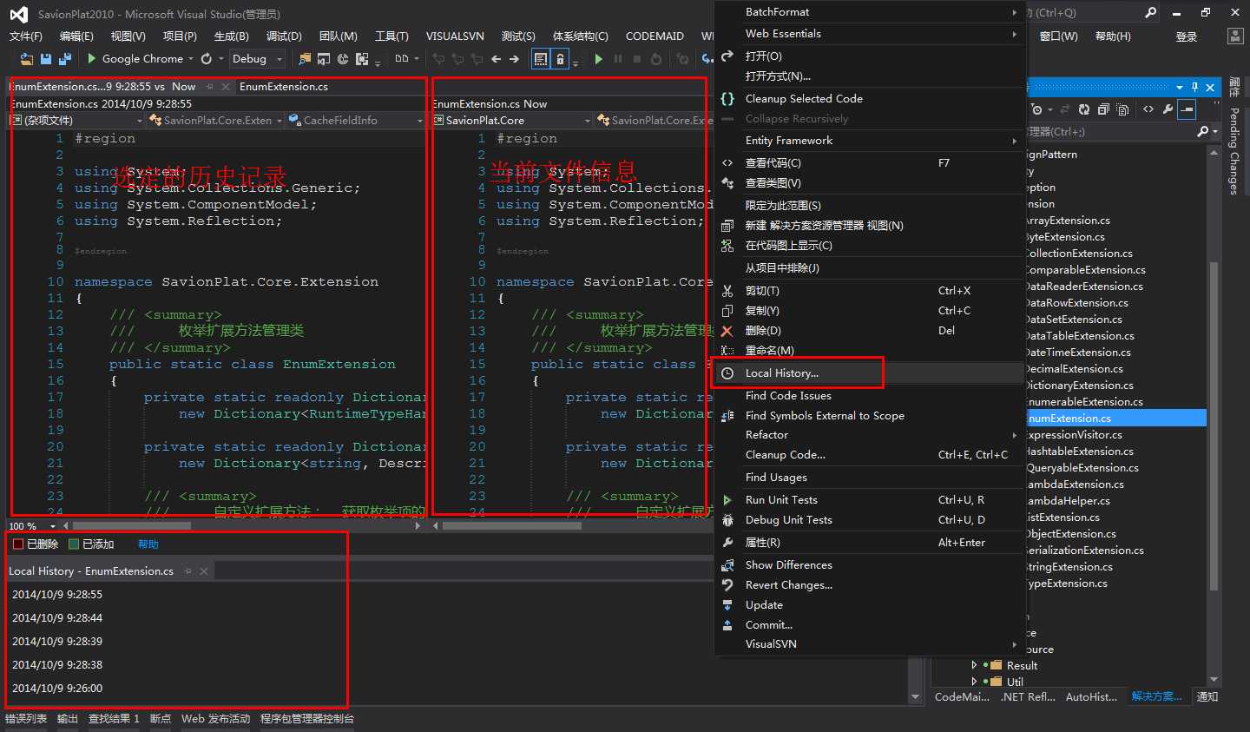1250x732 pixels.
Task: Click the navigate backward arrow icon
Action: (496, 59)
